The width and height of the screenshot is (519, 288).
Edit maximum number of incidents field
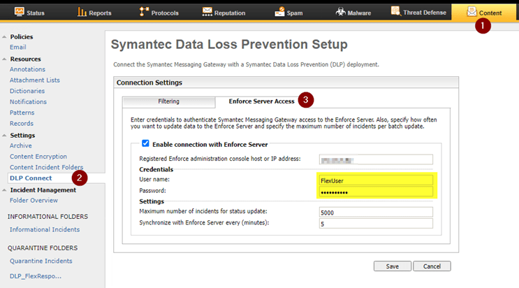(375, 213)
